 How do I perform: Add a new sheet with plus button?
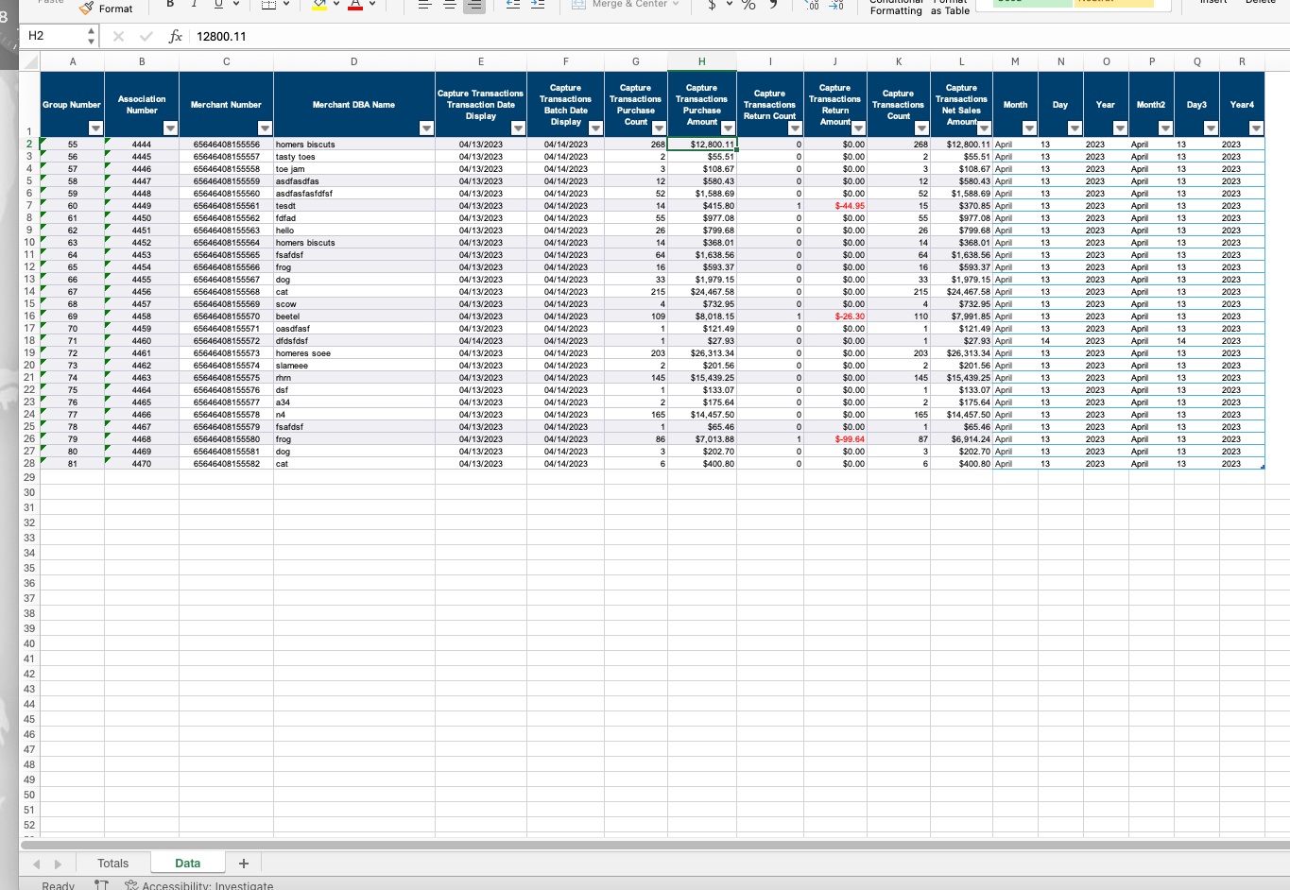pyautogui.click(x=244, y=864)
